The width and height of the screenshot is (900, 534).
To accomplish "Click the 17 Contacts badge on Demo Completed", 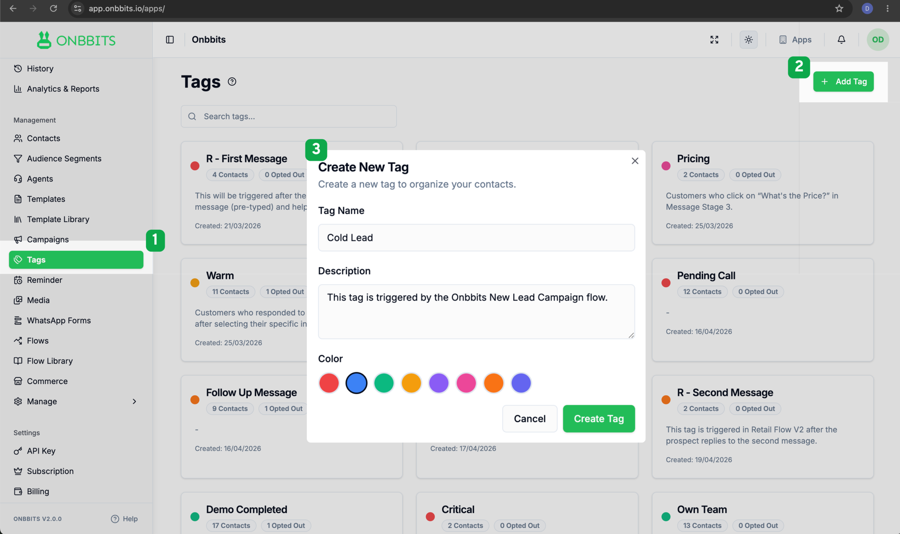I will click(x=231, y=526).
